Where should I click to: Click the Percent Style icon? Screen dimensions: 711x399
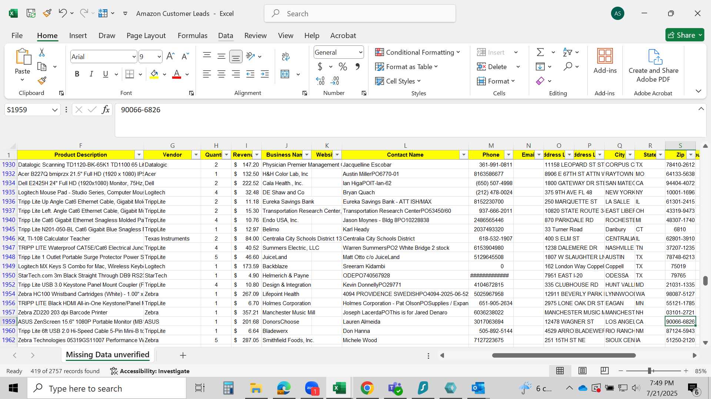(343, 67)
